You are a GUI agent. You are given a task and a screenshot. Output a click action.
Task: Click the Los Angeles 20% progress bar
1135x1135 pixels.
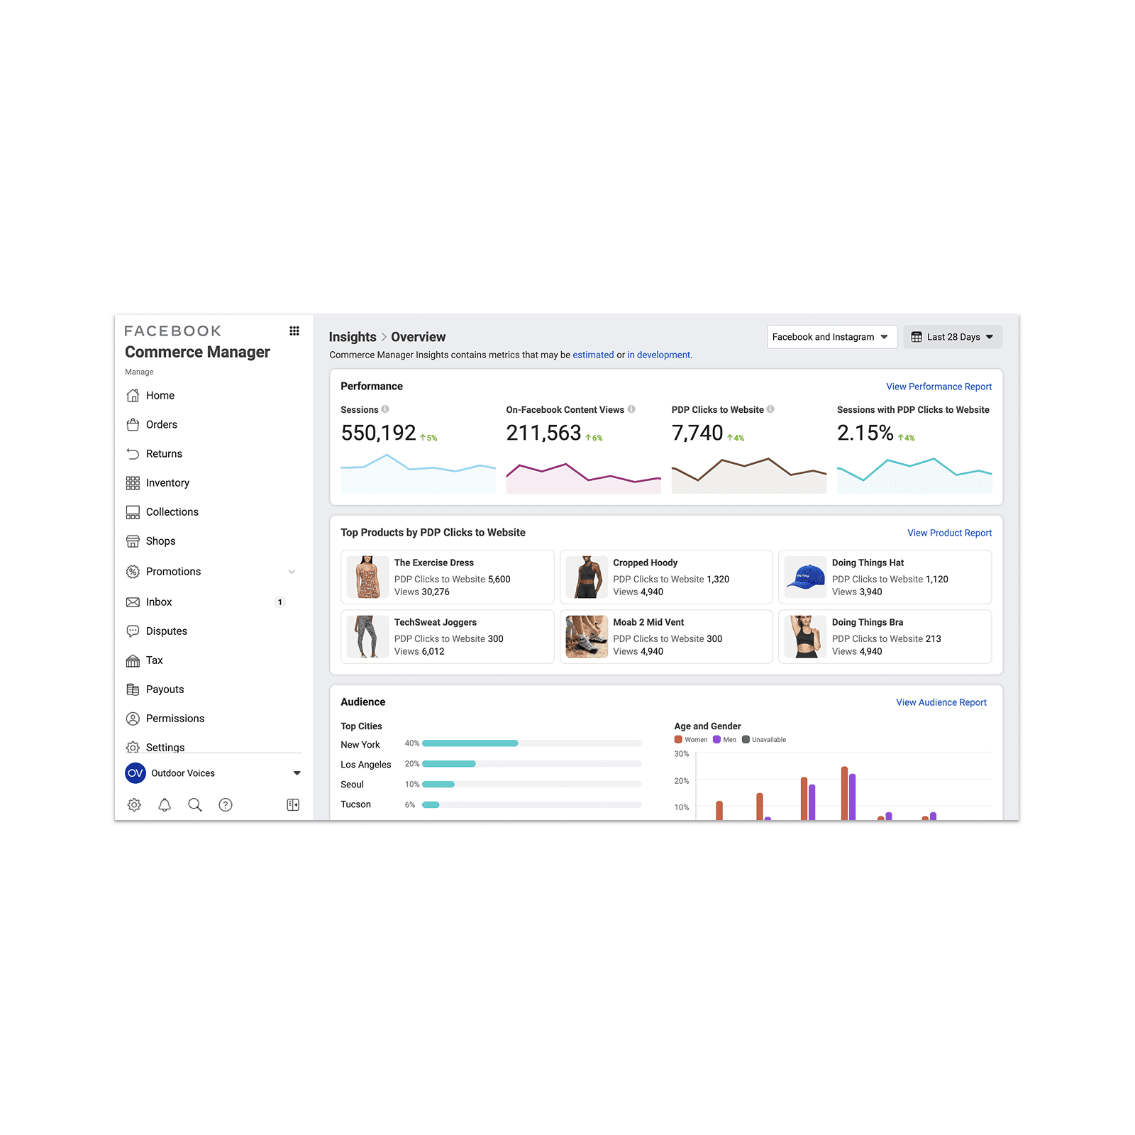pos(532,764)
